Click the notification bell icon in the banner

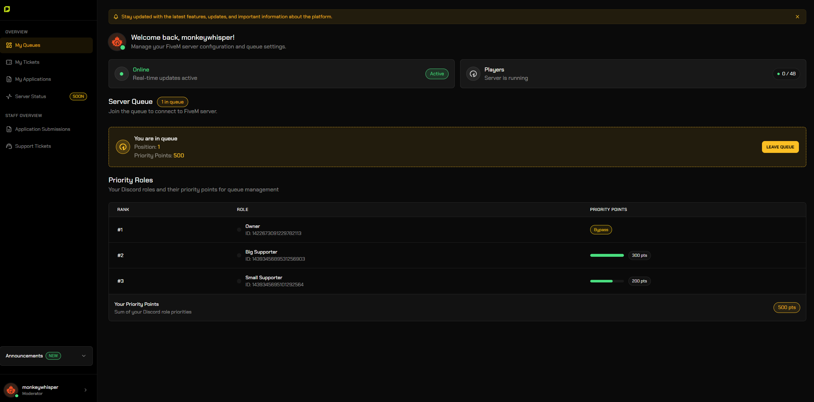[116, 17]
